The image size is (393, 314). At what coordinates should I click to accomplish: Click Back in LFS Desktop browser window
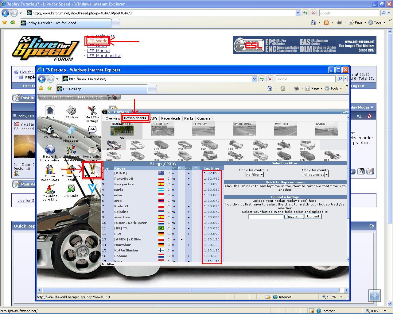(x=42, y=79)
